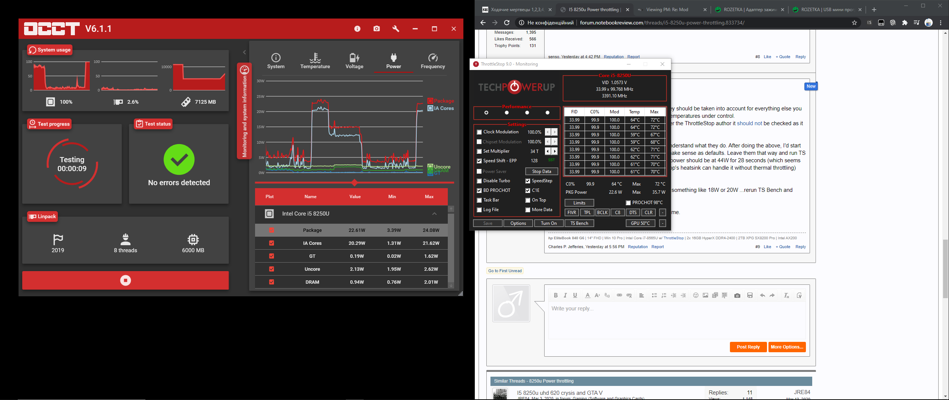Click the 6000 MB memory chip icon

pos(193,240)
